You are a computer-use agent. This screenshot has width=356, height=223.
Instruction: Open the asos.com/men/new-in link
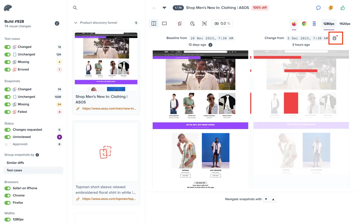[x=109, y=109]
